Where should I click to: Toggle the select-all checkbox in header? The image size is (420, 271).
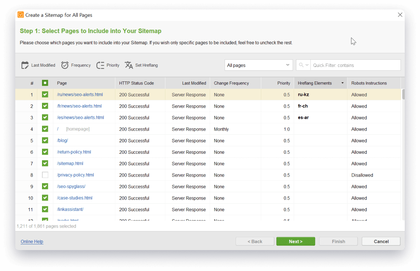coord(45,83)
